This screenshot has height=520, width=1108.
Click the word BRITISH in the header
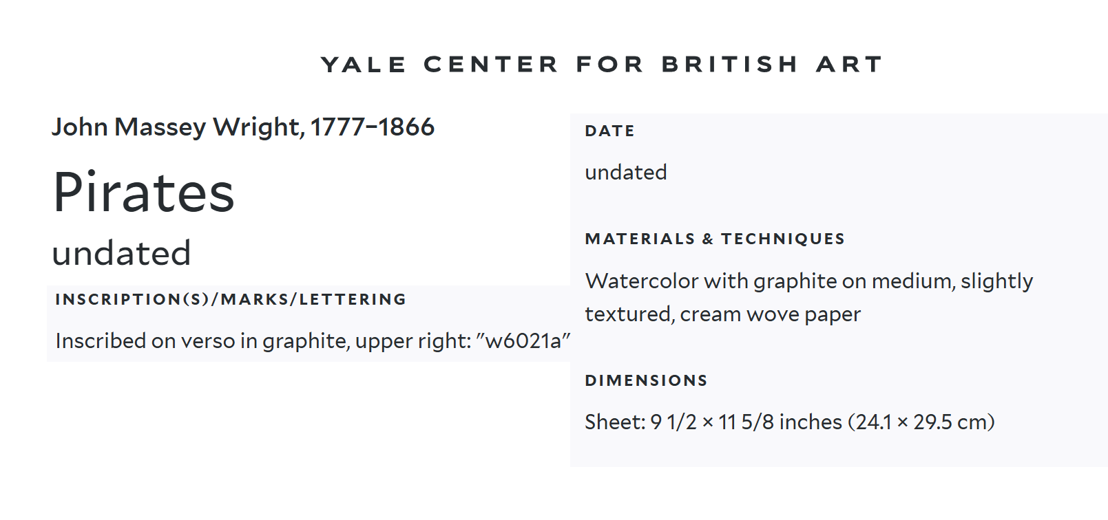pos(729,64)
